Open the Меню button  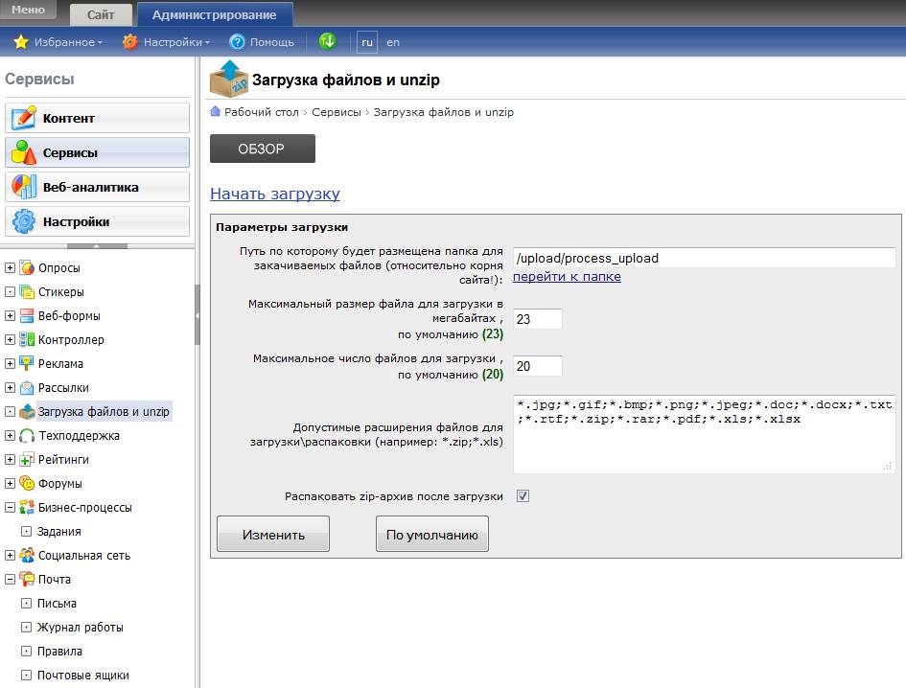[x=29, y=11]
